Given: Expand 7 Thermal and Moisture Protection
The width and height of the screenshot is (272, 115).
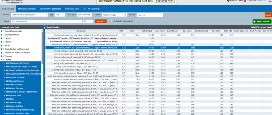Looking at the screenshot, I should 2,52.
